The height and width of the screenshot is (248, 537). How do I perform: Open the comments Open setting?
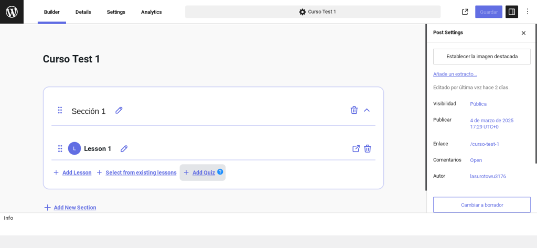476,160
